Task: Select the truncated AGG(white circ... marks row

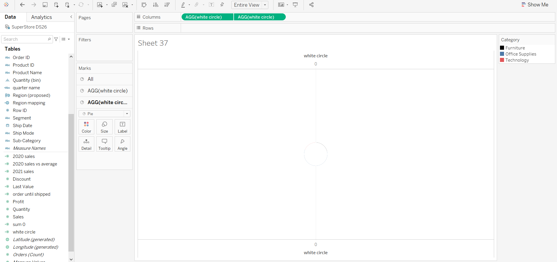Action: point(104,102)
